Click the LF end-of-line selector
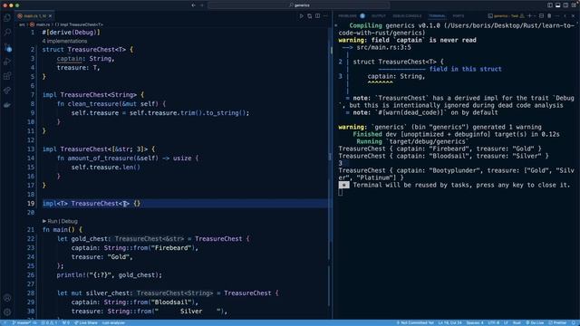Screen dimensions: 580x326 (x=506, y=322)
